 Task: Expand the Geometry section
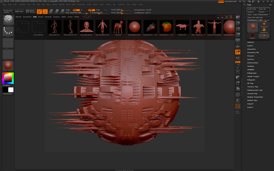pyautogui.click(x=251, y=49)
